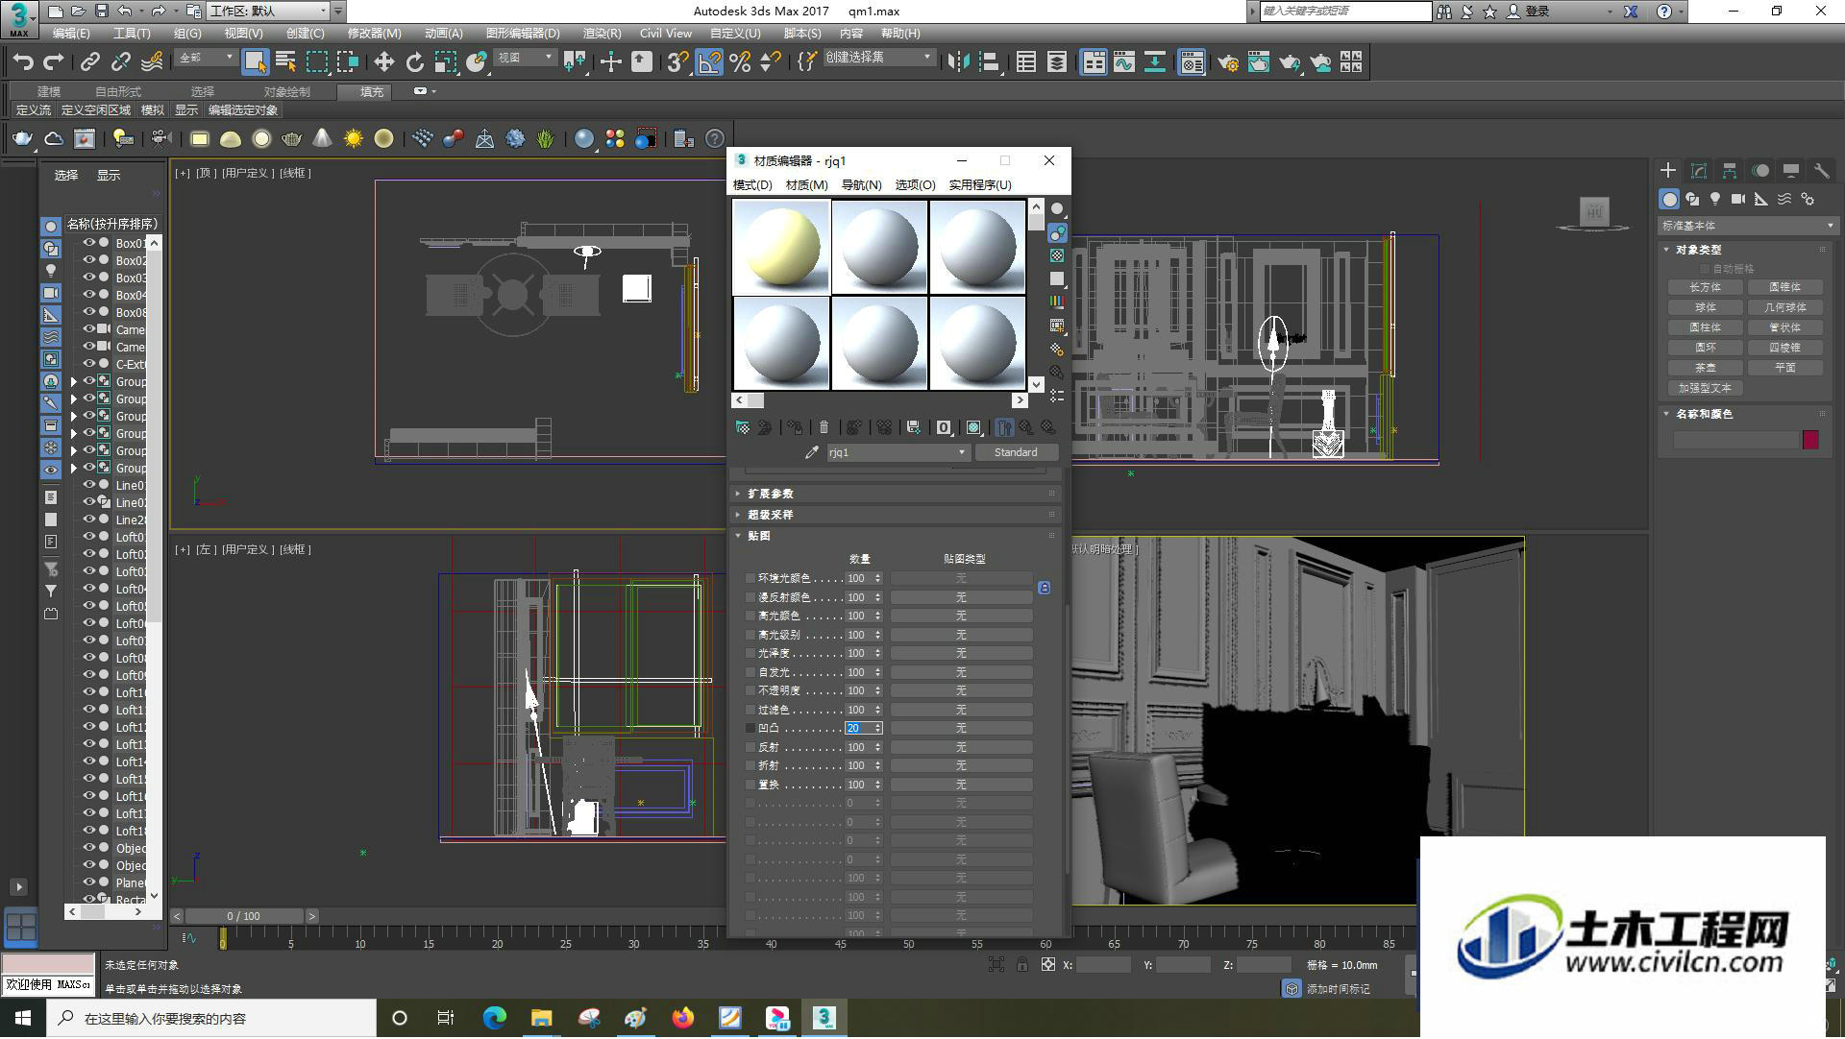Click the object color swatch in 名称和颜色

point(1810,440)
